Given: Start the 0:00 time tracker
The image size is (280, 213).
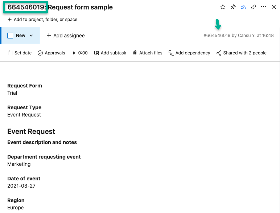Looking at the screenshot, I should [x=74, y=53].
